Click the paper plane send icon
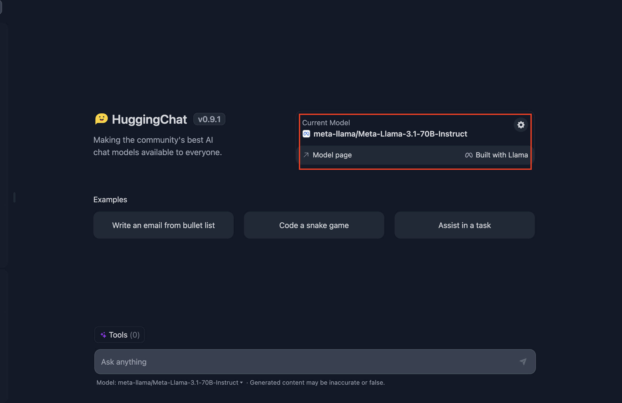622x403 pixels. [x=523, y=362]
